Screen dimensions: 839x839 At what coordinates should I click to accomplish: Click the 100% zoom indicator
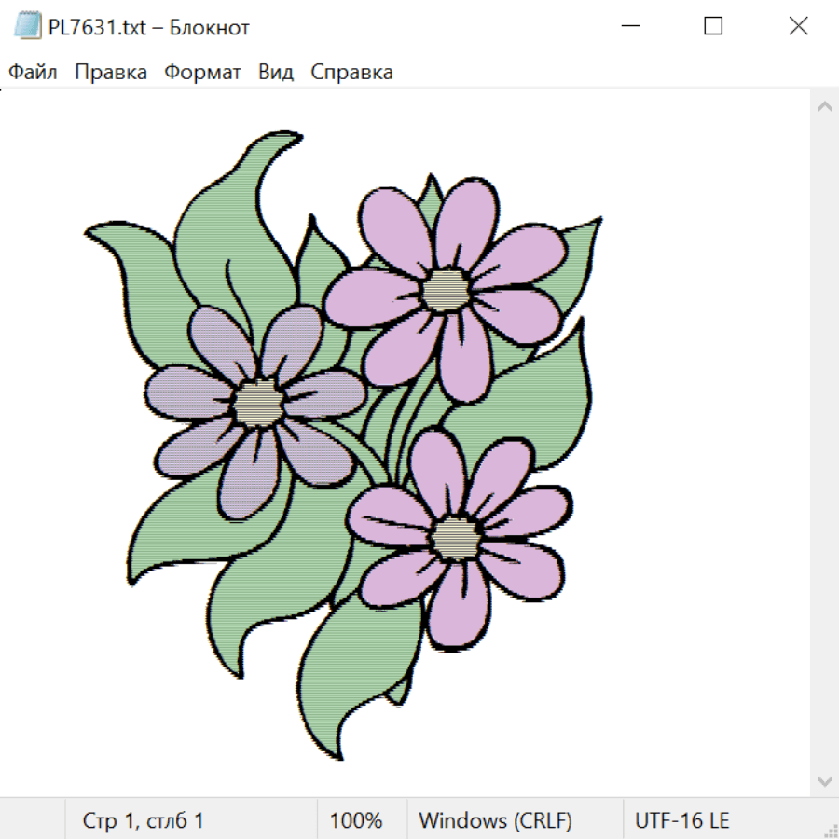point(356,821)
